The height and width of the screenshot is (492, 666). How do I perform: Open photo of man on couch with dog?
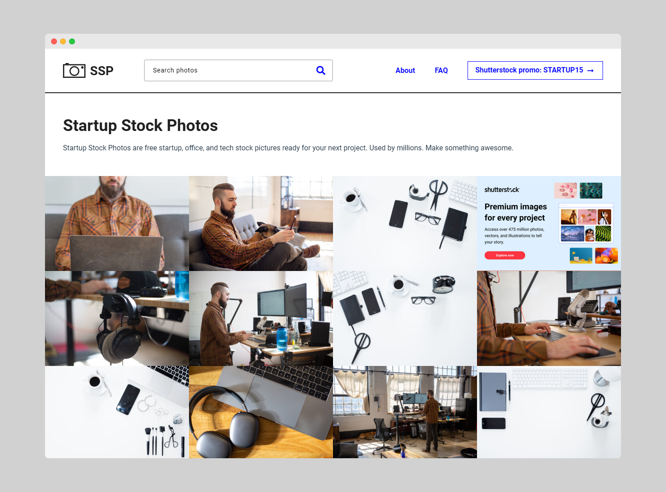pos(261,223)
